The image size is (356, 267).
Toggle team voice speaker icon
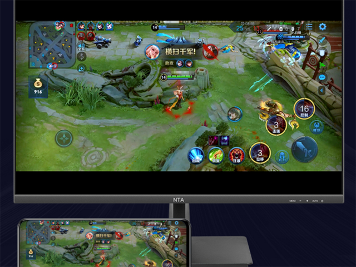(81, 47)
